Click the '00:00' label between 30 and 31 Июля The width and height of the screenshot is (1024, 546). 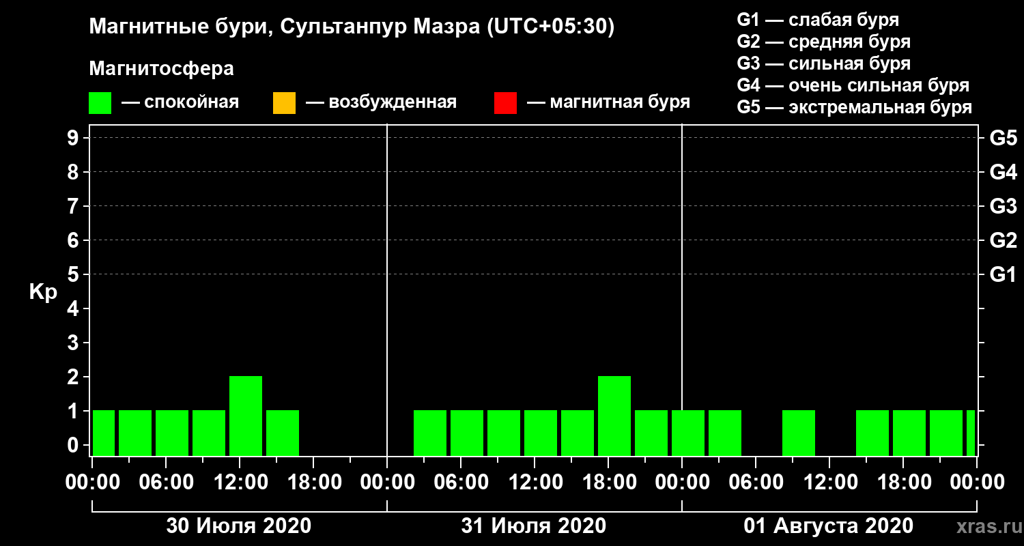pyautogui.click(x=387, y=483)
